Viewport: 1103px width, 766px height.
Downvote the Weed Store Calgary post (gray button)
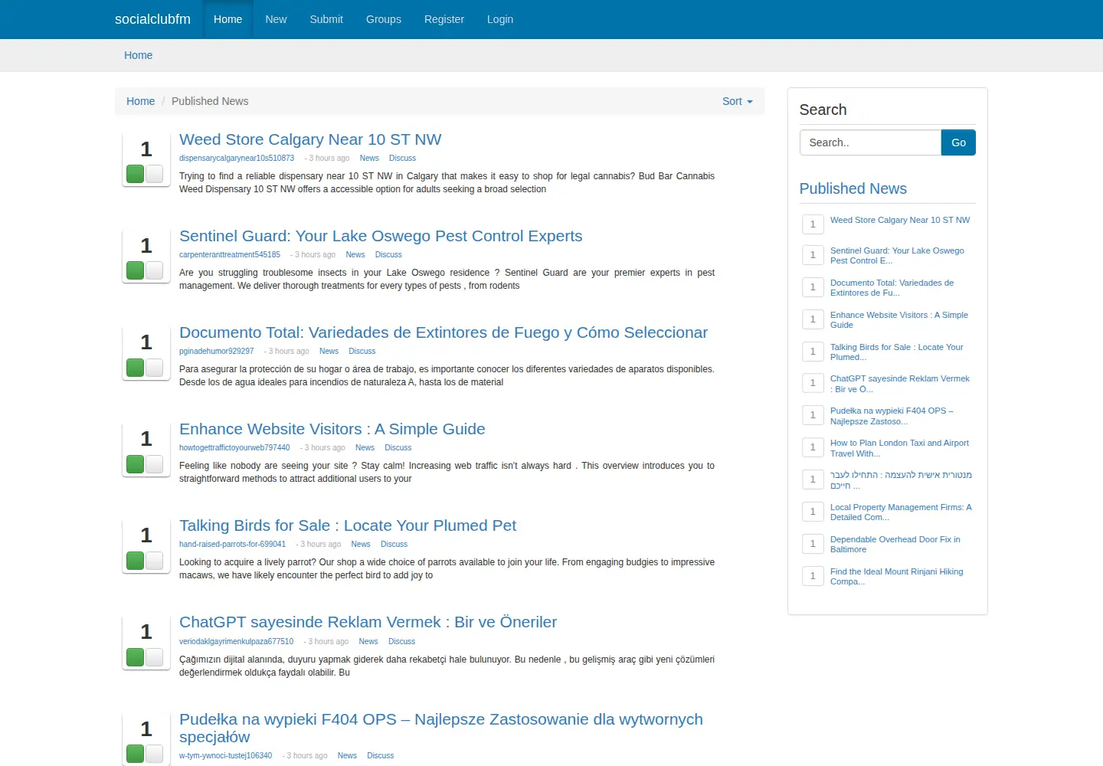pos(154,174)
